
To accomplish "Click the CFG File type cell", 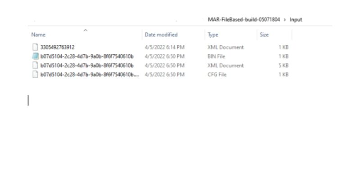I will [x=217, y=75].
